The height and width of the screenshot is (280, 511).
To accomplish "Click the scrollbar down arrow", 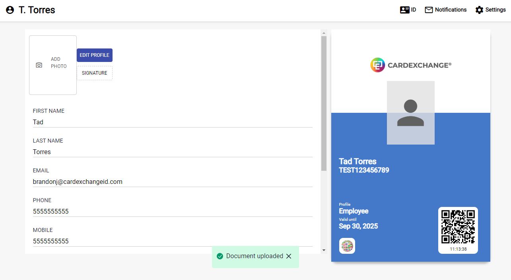I will (x=324, y=250).
